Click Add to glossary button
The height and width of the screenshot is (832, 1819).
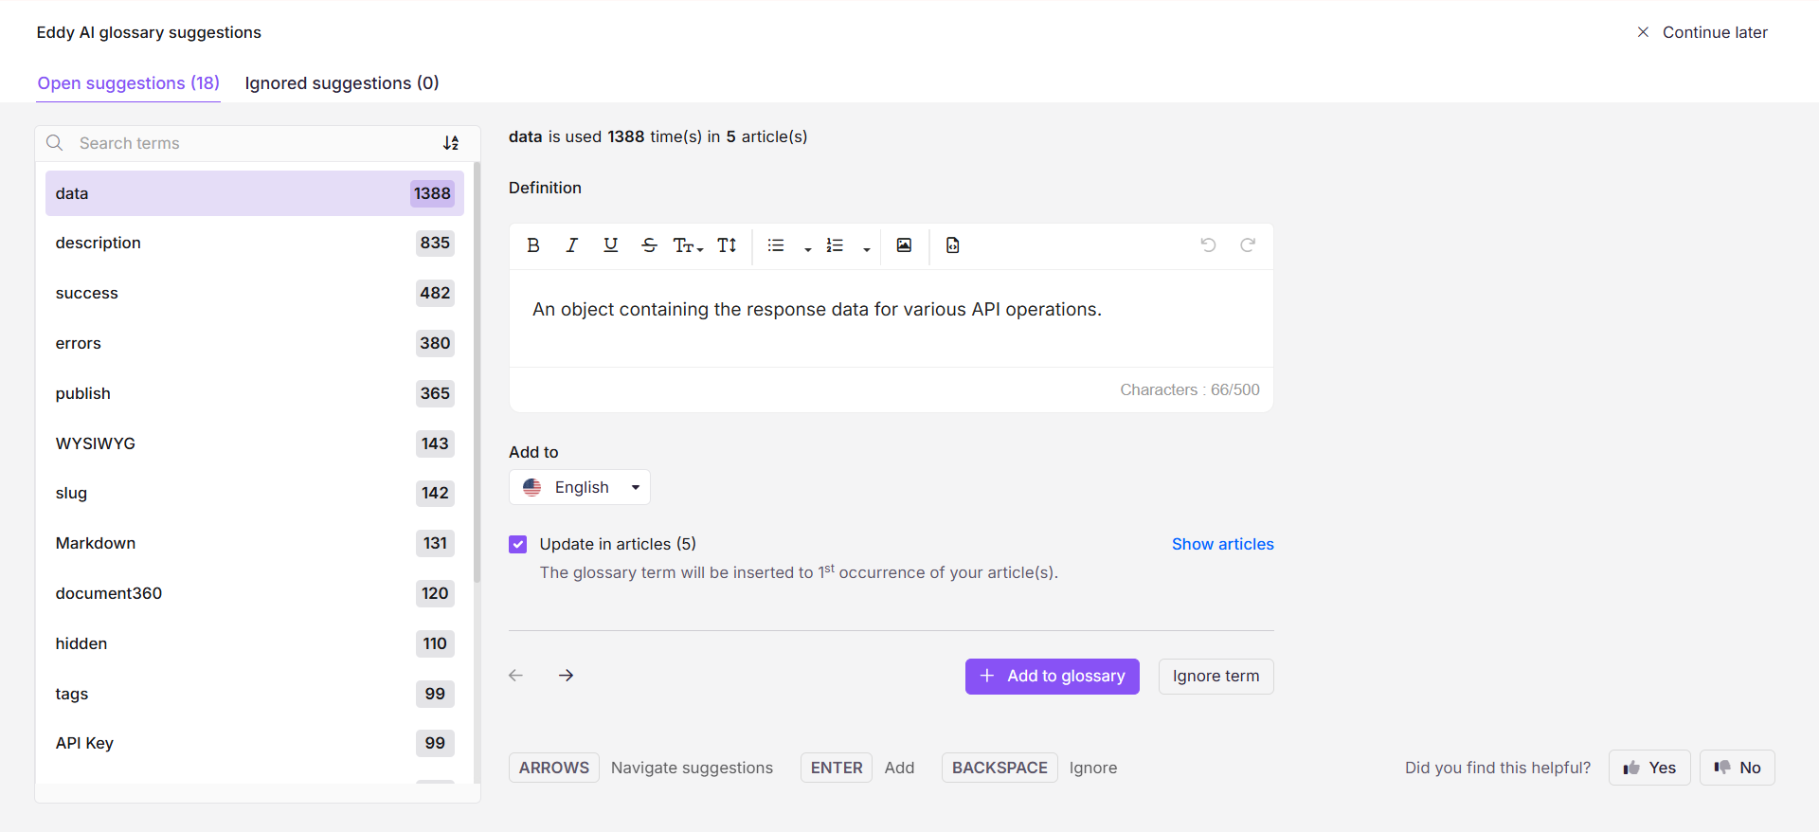point(1053,677)
